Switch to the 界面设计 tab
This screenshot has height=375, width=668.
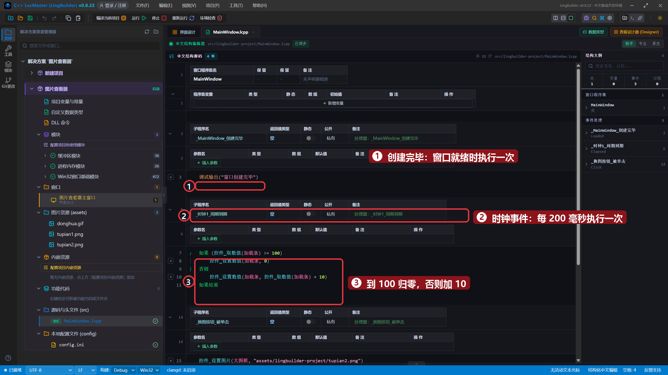click(x=184, y=32)
